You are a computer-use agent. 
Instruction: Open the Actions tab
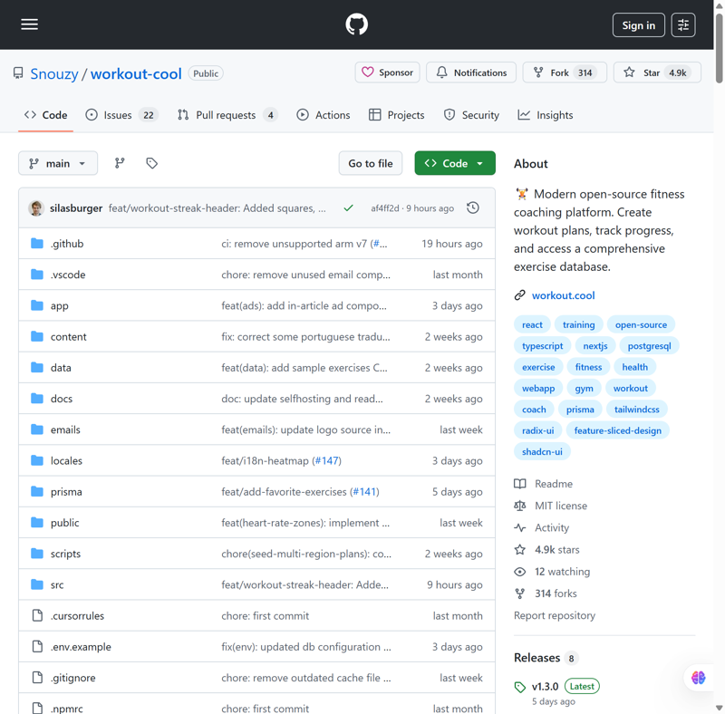(324, 115)
